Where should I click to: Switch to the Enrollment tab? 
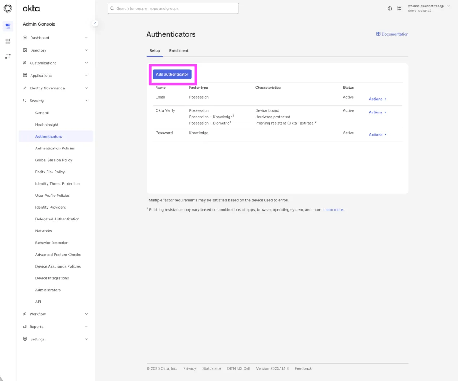click(x=179, y=50)
